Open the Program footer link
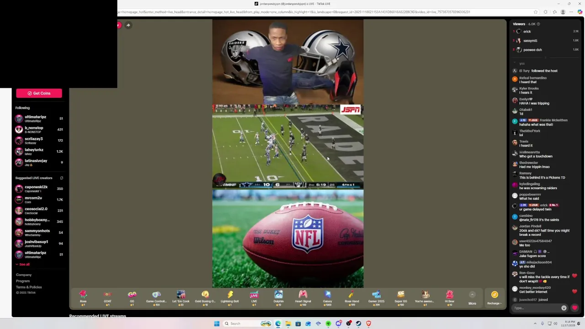 [23, 281]
